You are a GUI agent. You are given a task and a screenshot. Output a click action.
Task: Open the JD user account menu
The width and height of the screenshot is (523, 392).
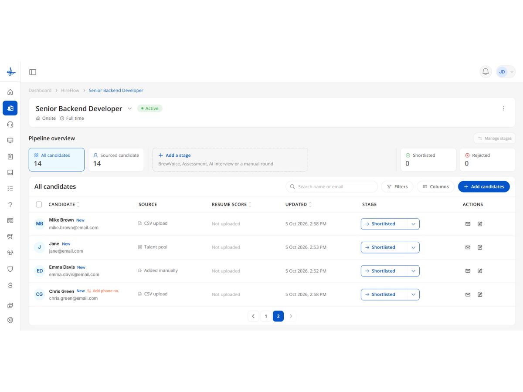[506, 72]
